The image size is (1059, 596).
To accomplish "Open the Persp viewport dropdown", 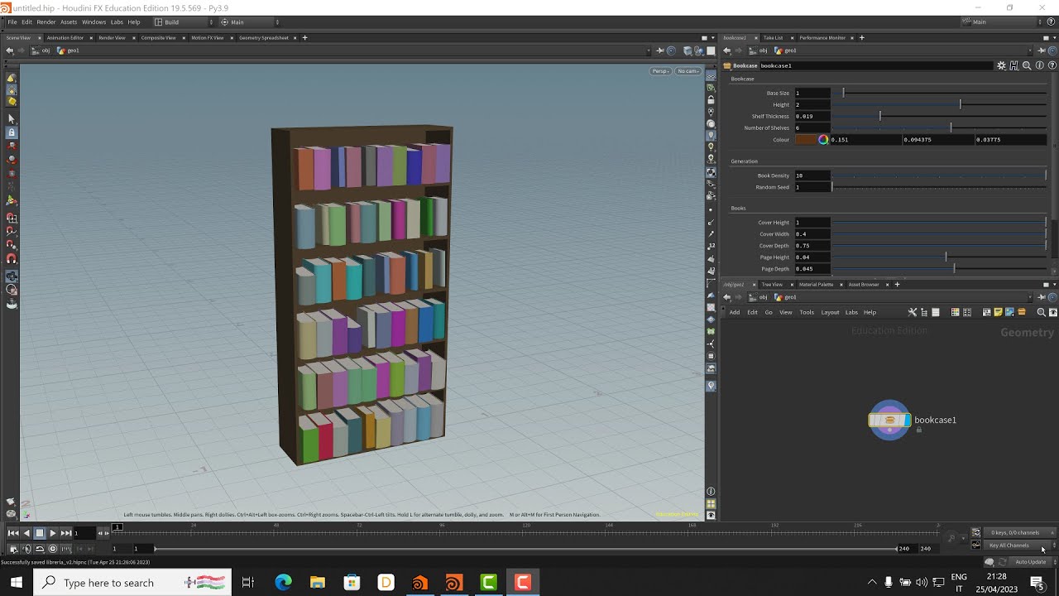I will click(x=660, y=71).
